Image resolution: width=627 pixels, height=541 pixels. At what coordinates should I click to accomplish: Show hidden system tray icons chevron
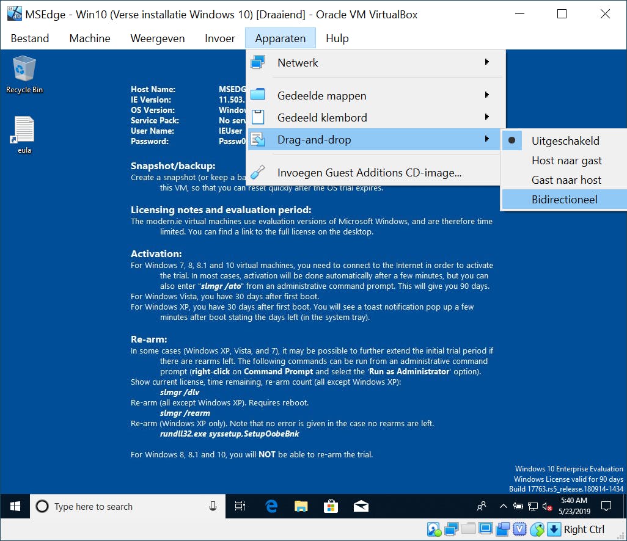click(503, 506)
